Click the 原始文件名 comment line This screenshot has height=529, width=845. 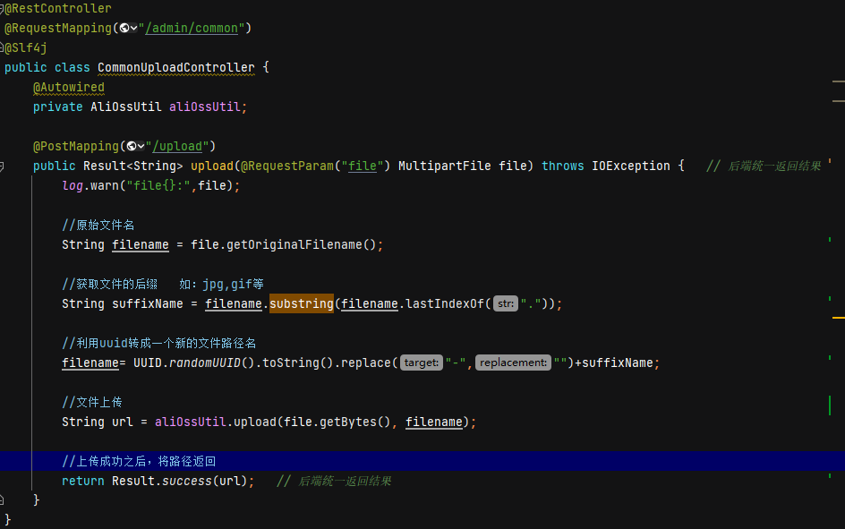[98, 225]
